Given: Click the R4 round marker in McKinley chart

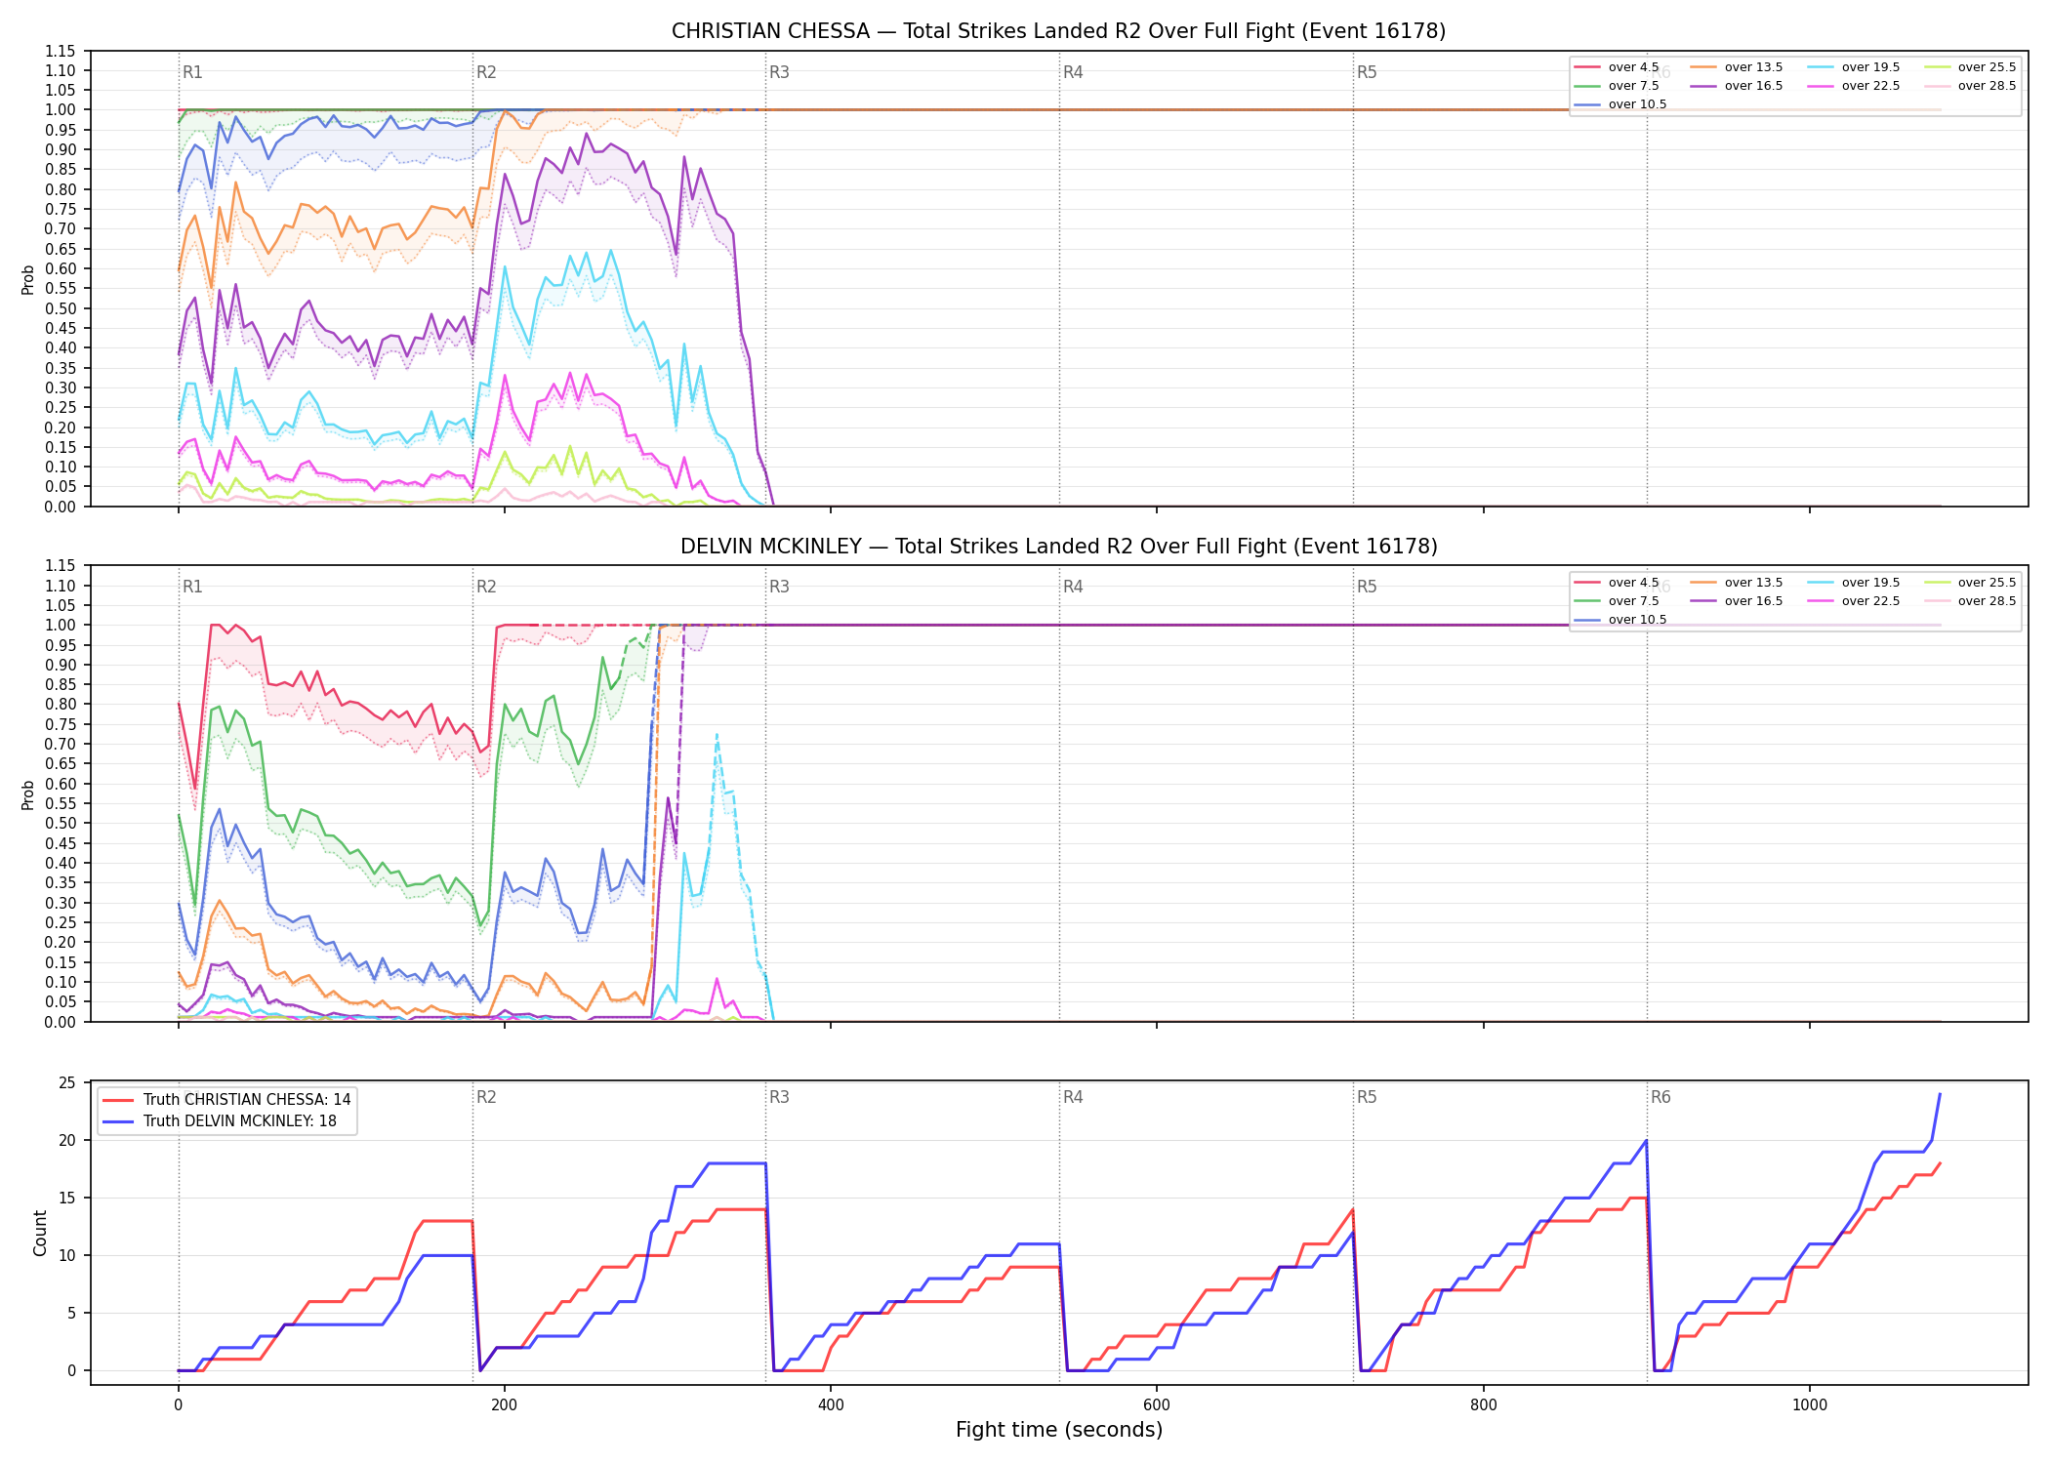Looking at the screenshot, I should (1073, 587).
